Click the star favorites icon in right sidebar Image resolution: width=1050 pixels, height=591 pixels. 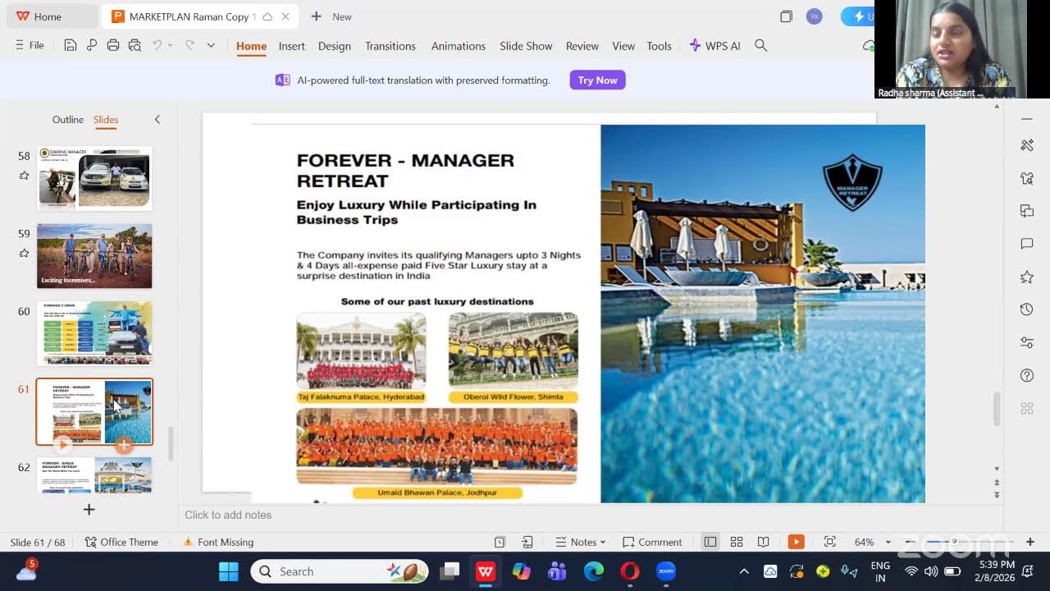[1027, 277]
